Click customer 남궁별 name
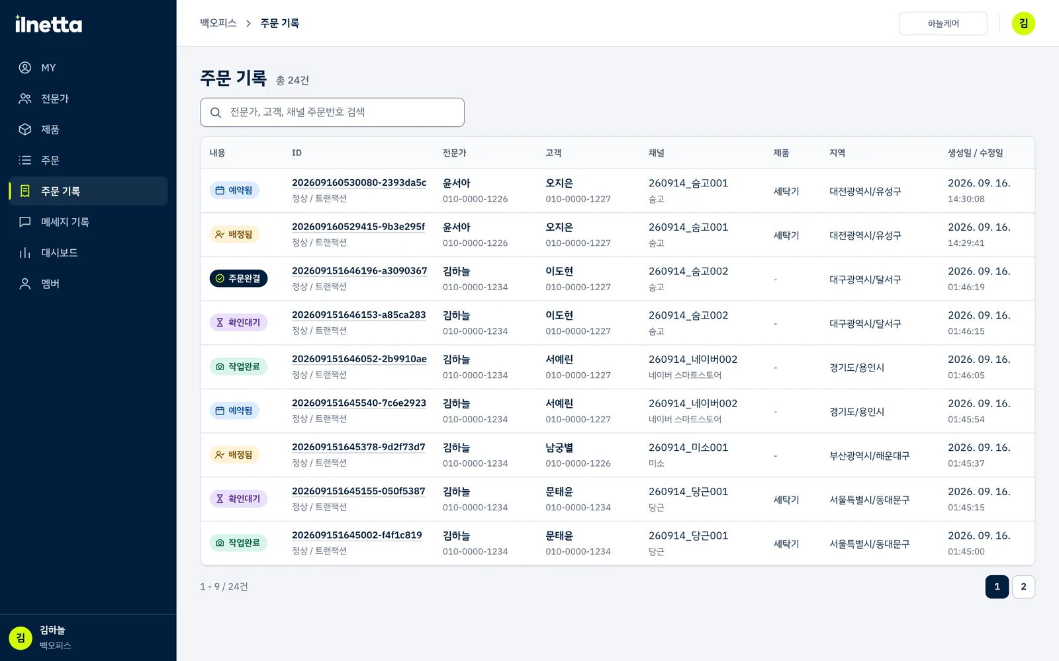This screenshot has height=661, width=1059. point(559,447)
